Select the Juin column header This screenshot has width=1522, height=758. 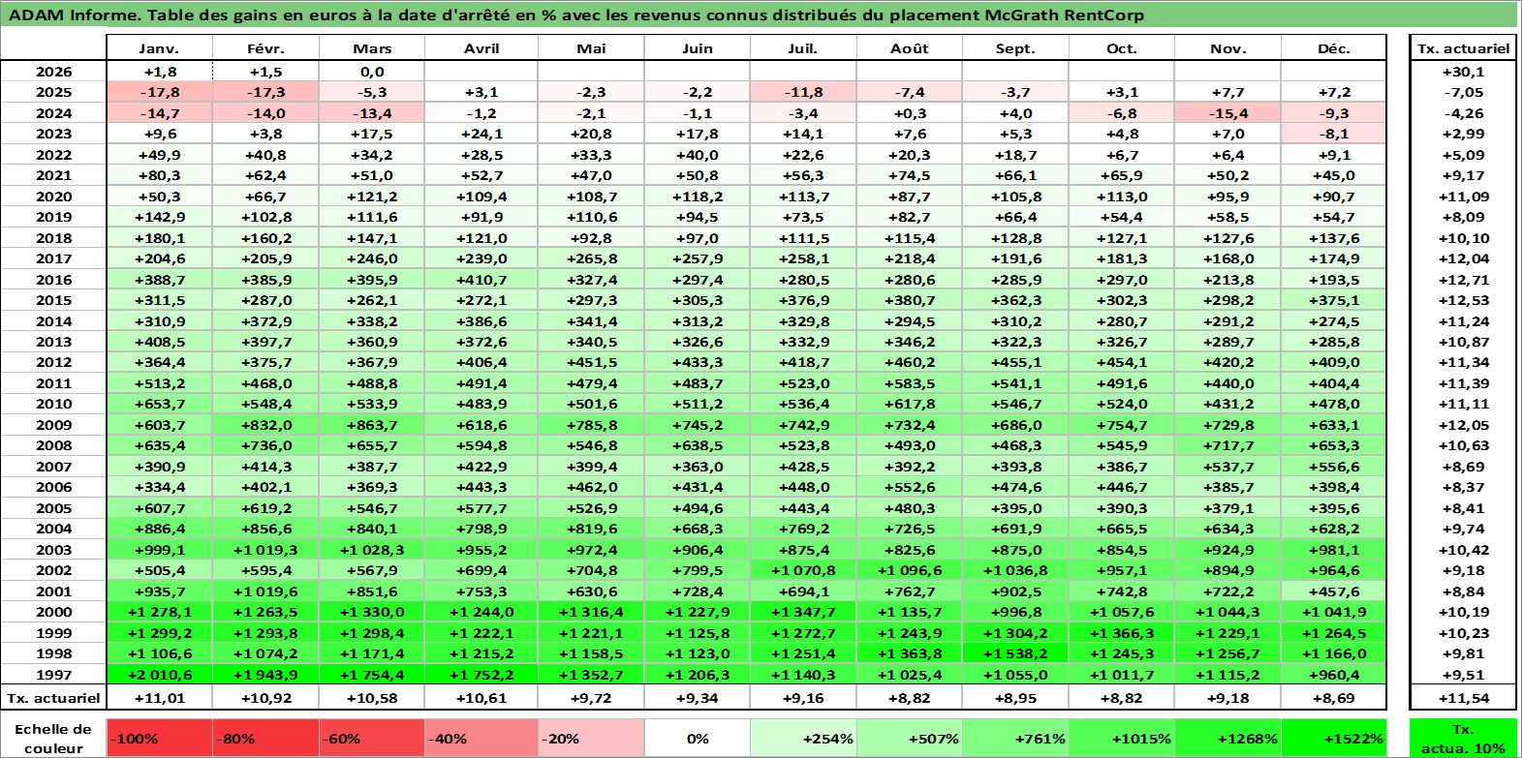tap(698, 48)
